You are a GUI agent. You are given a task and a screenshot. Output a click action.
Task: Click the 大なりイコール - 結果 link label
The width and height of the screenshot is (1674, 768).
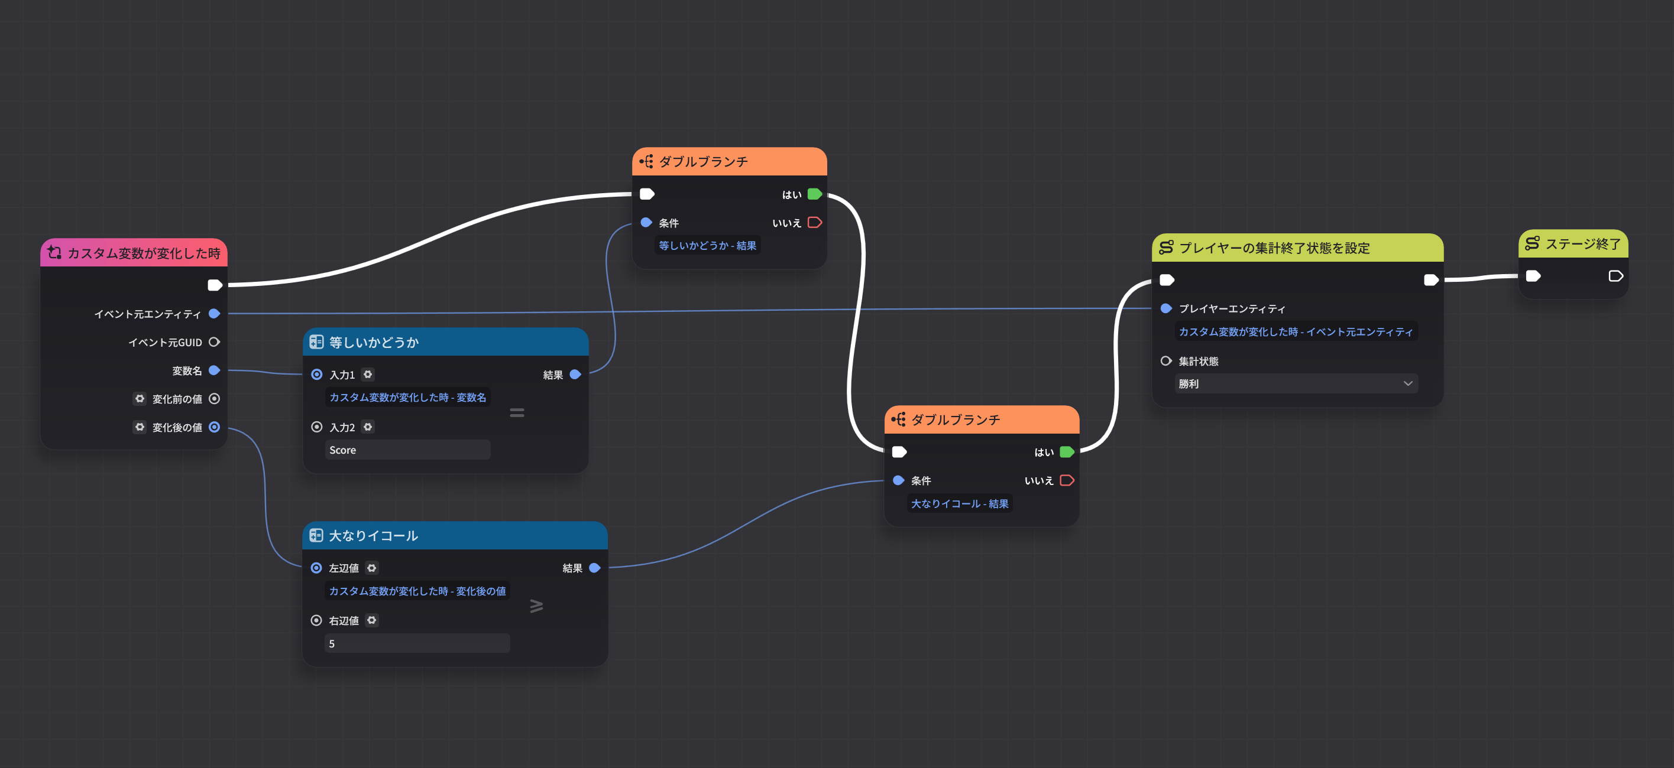959,504
